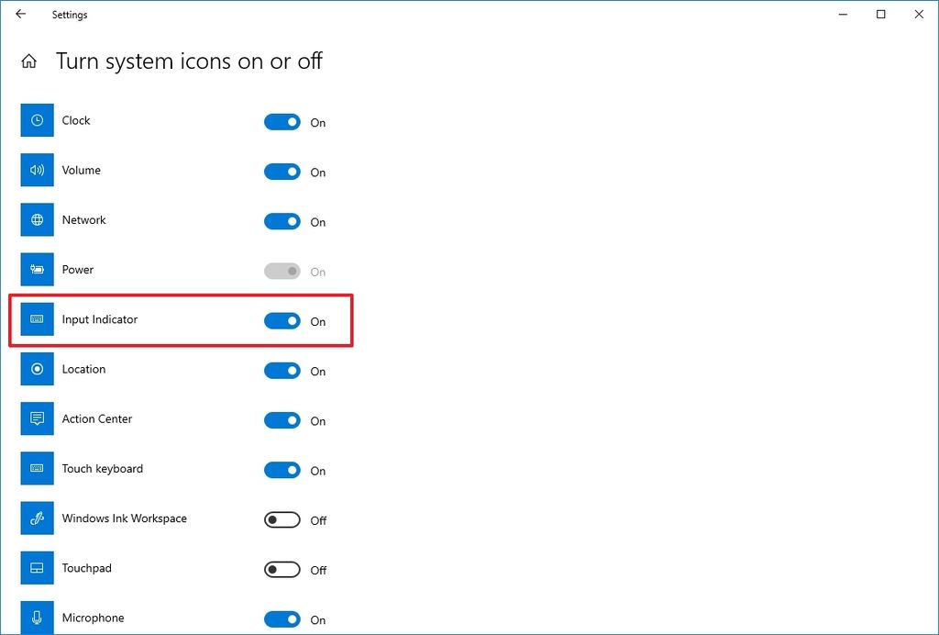Click the home icon next to the heading
The image size is (939, 635).
tap(28, 60)
